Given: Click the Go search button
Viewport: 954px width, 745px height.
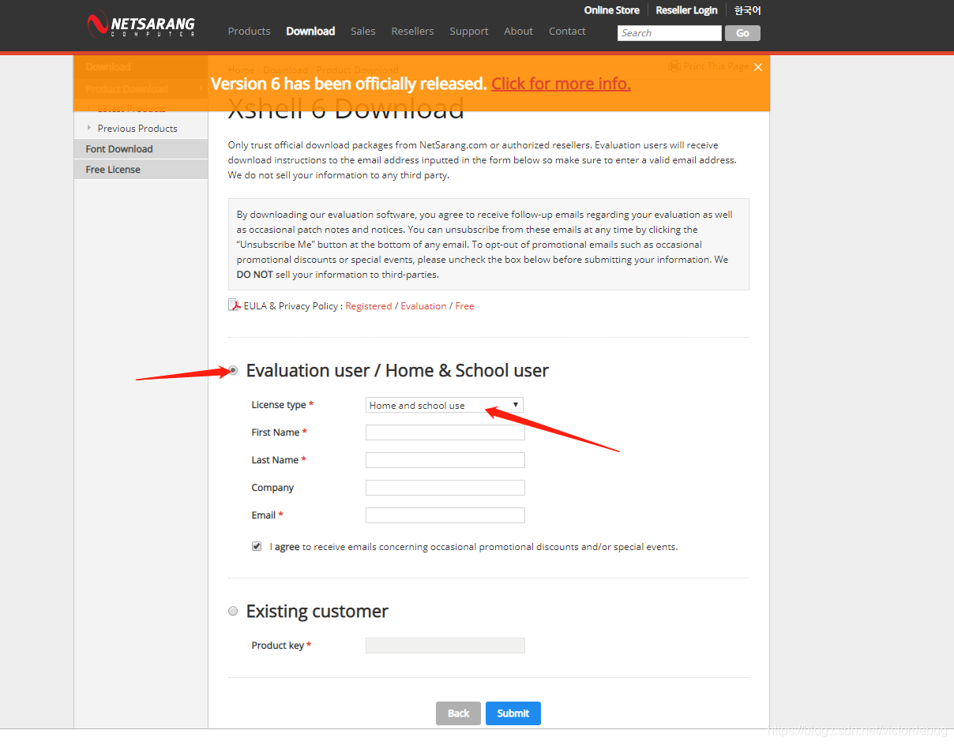Looking at the screenshot, I should tap(742, 33).
